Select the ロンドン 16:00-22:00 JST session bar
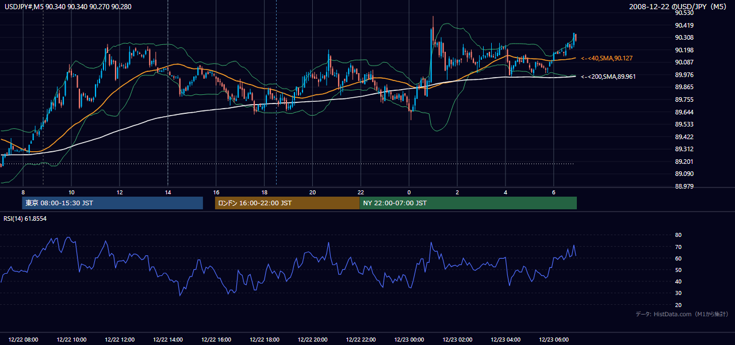Viewport: 735px width, 345px height. (287, 203)
